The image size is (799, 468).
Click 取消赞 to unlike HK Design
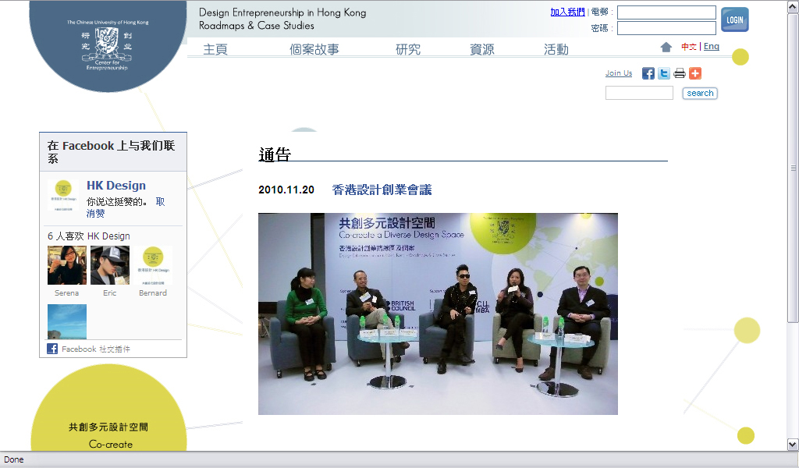[126, 207]
